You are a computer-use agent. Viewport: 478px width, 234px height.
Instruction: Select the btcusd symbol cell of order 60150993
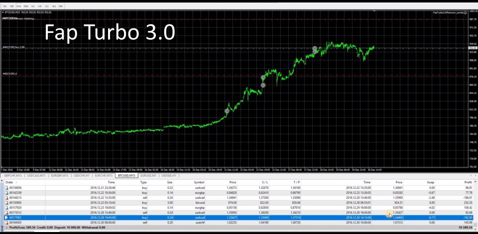200,203
